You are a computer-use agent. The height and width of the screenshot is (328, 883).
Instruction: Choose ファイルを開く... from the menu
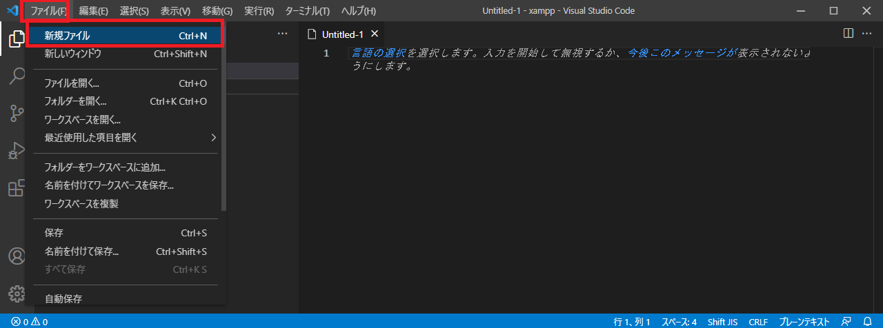click(x=126, y=83)
